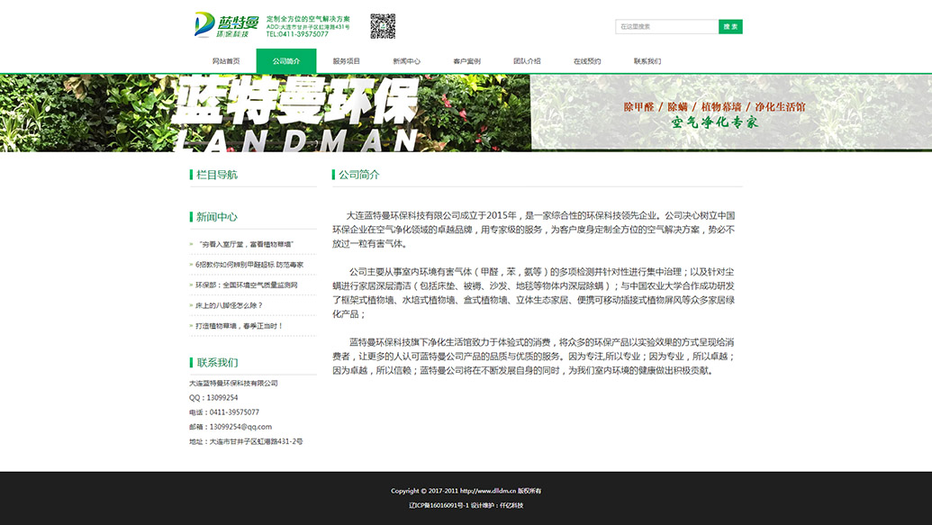Navigate to 客户案例 page
This screenshot has width=932, height=525.
tap(466, 61)
